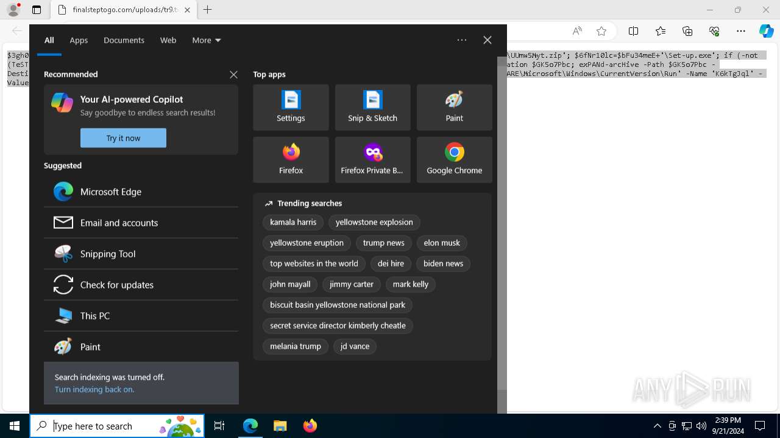Screen dimensions: 780x438
Task: Launch Firefox from Top apps
Action: (291, 160)
